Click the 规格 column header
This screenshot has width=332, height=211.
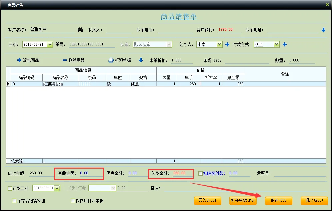[143, 77]
